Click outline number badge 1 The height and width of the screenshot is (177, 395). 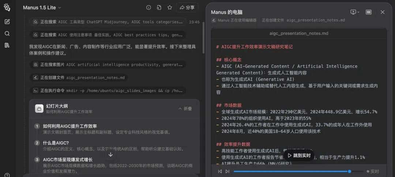[37, 126]
